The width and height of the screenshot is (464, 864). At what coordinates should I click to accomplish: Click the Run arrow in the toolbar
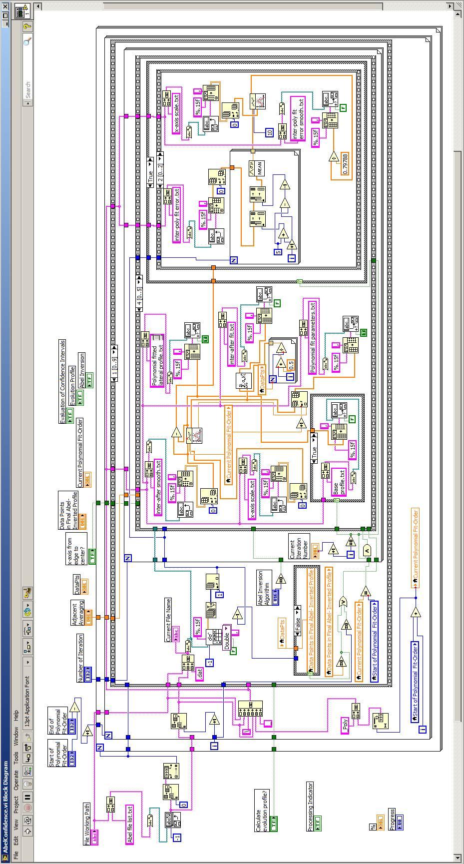coord(27,831)
